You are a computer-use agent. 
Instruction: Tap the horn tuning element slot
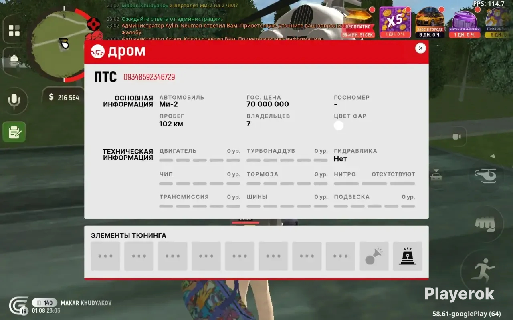point(374,256)
